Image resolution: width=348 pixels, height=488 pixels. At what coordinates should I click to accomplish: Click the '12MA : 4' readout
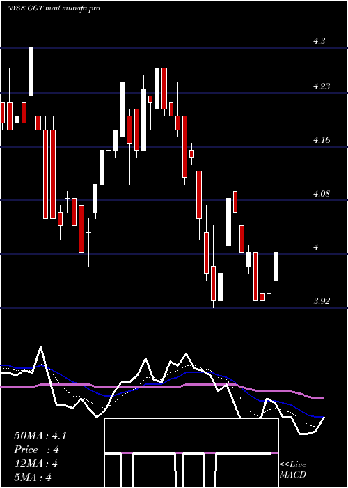point(36,464)
